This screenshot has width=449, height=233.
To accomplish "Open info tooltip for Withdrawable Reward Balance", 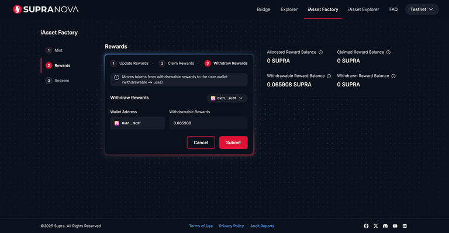I will 329,76.
